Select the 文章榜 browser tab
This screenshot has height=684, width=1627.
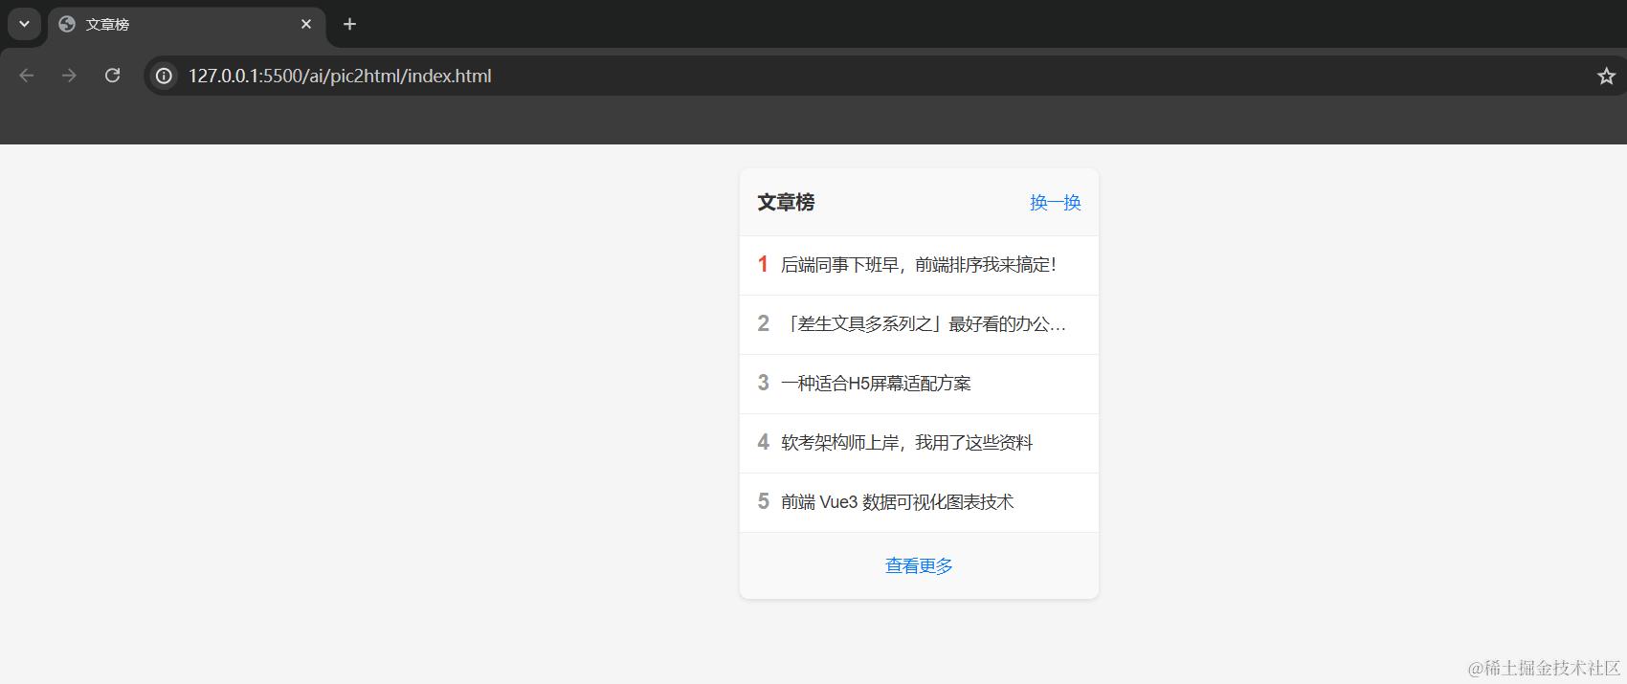coord(187,25)
